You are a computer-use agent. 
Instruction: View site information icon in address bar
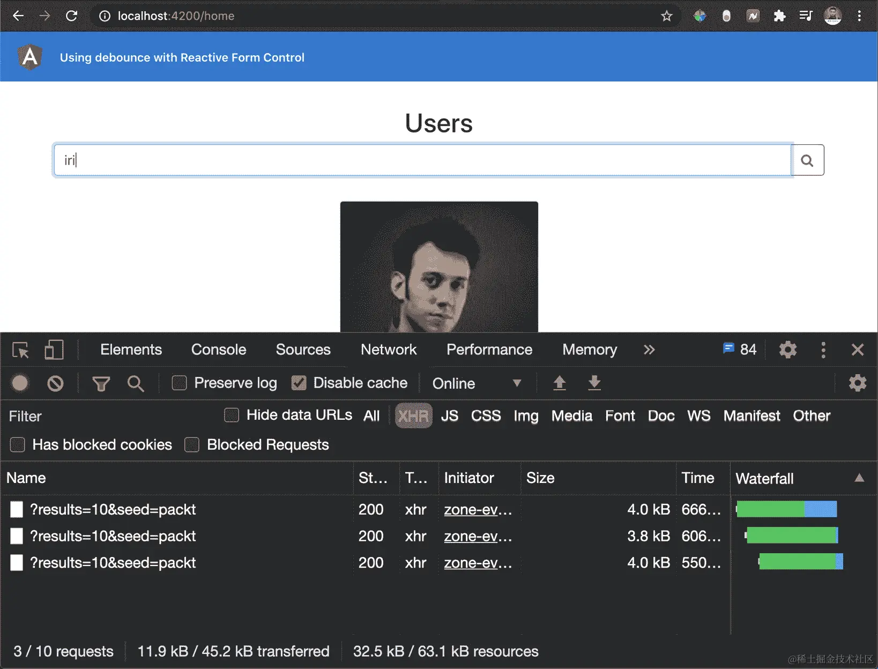click(x=105, y=16)
